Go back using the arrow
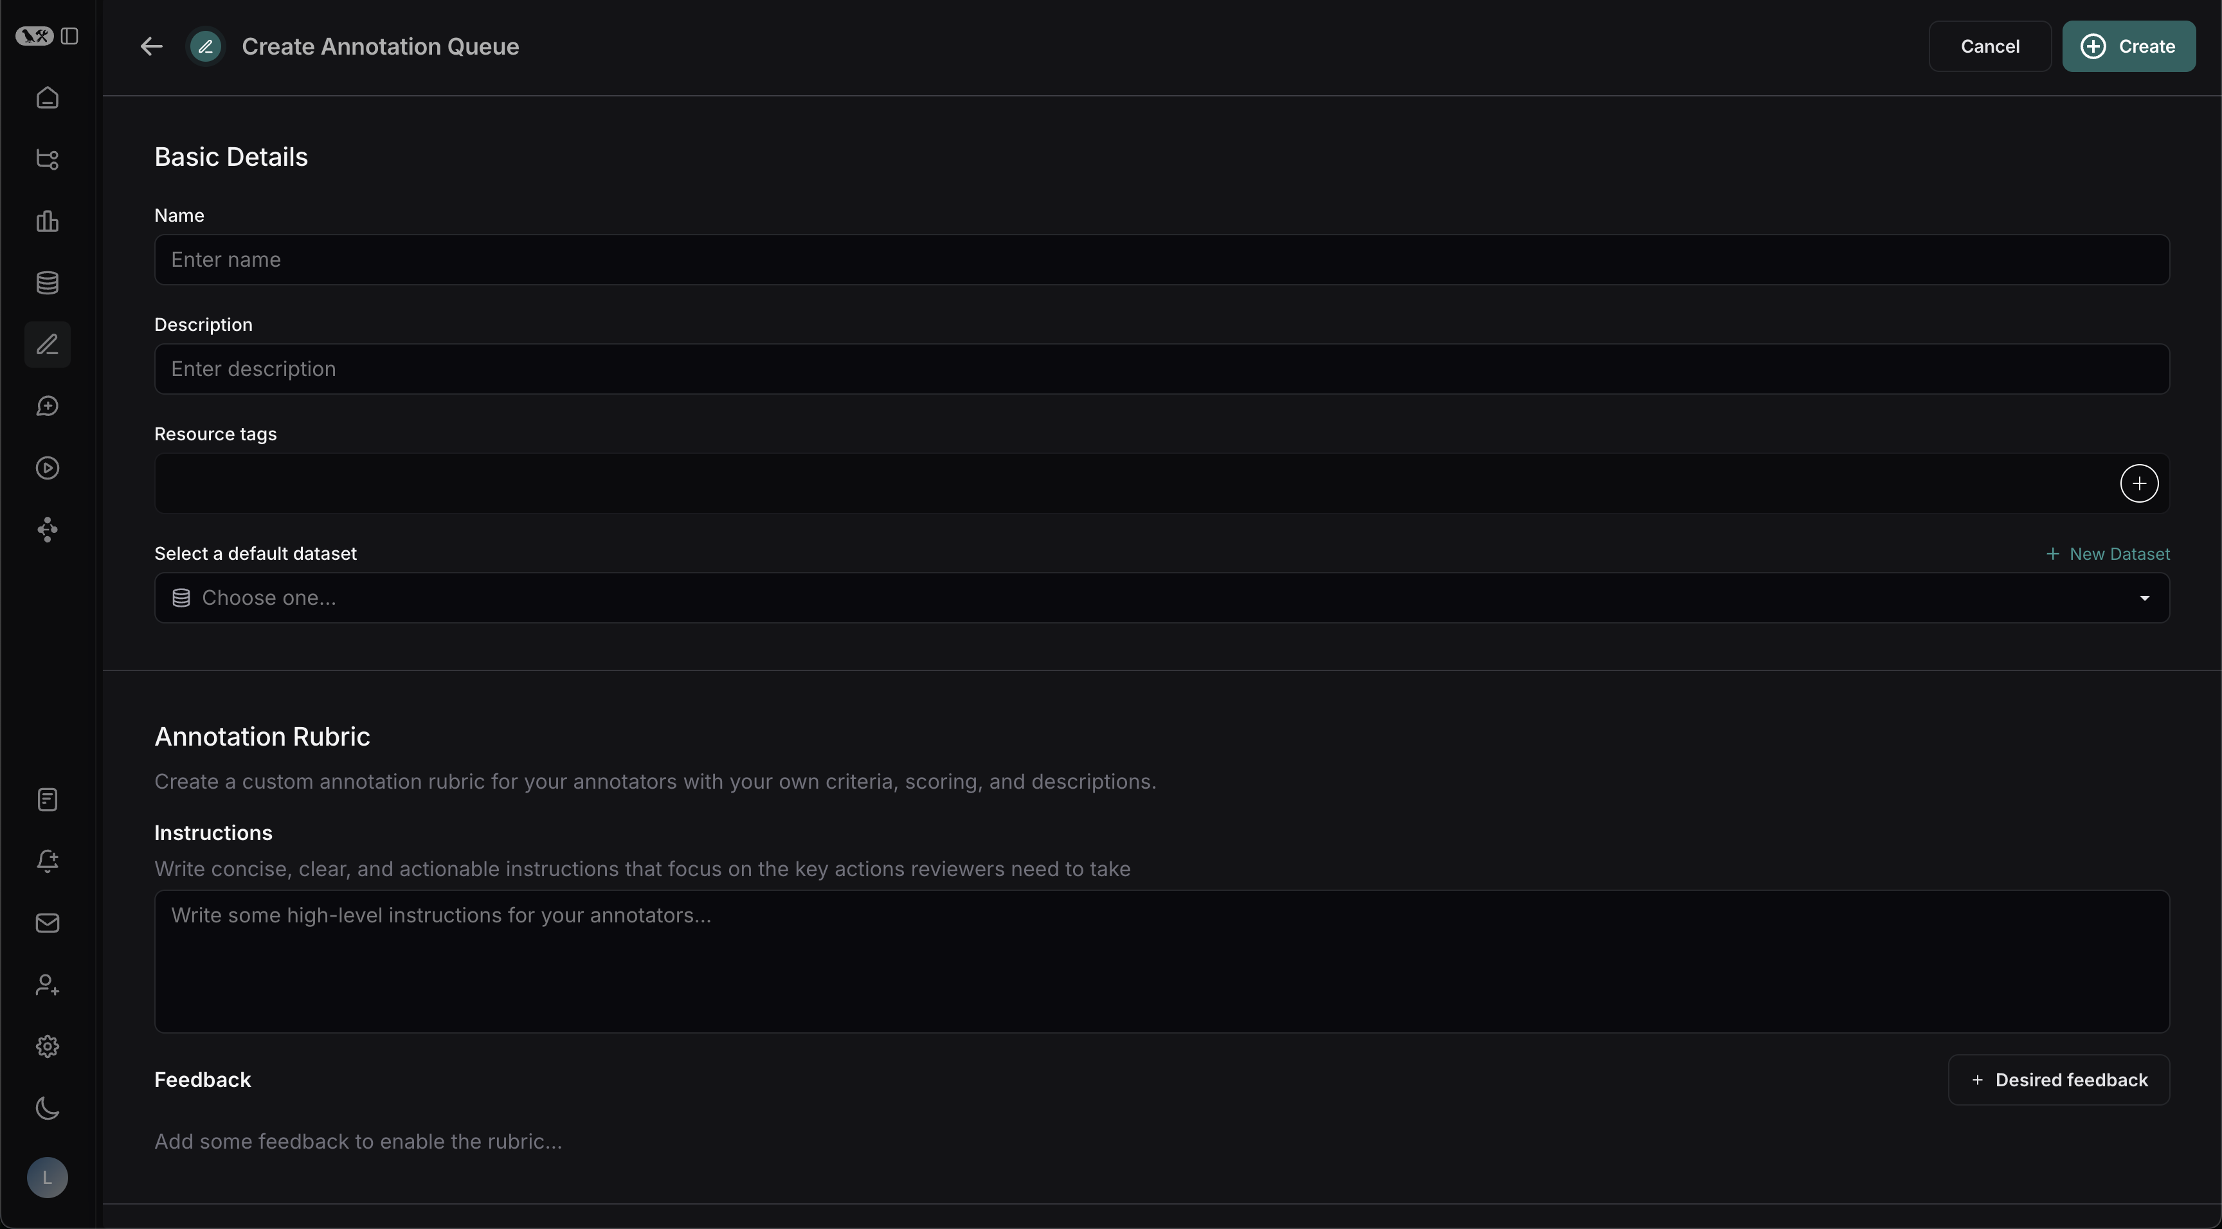The image size is (2222, 1229). coord(150,46)
